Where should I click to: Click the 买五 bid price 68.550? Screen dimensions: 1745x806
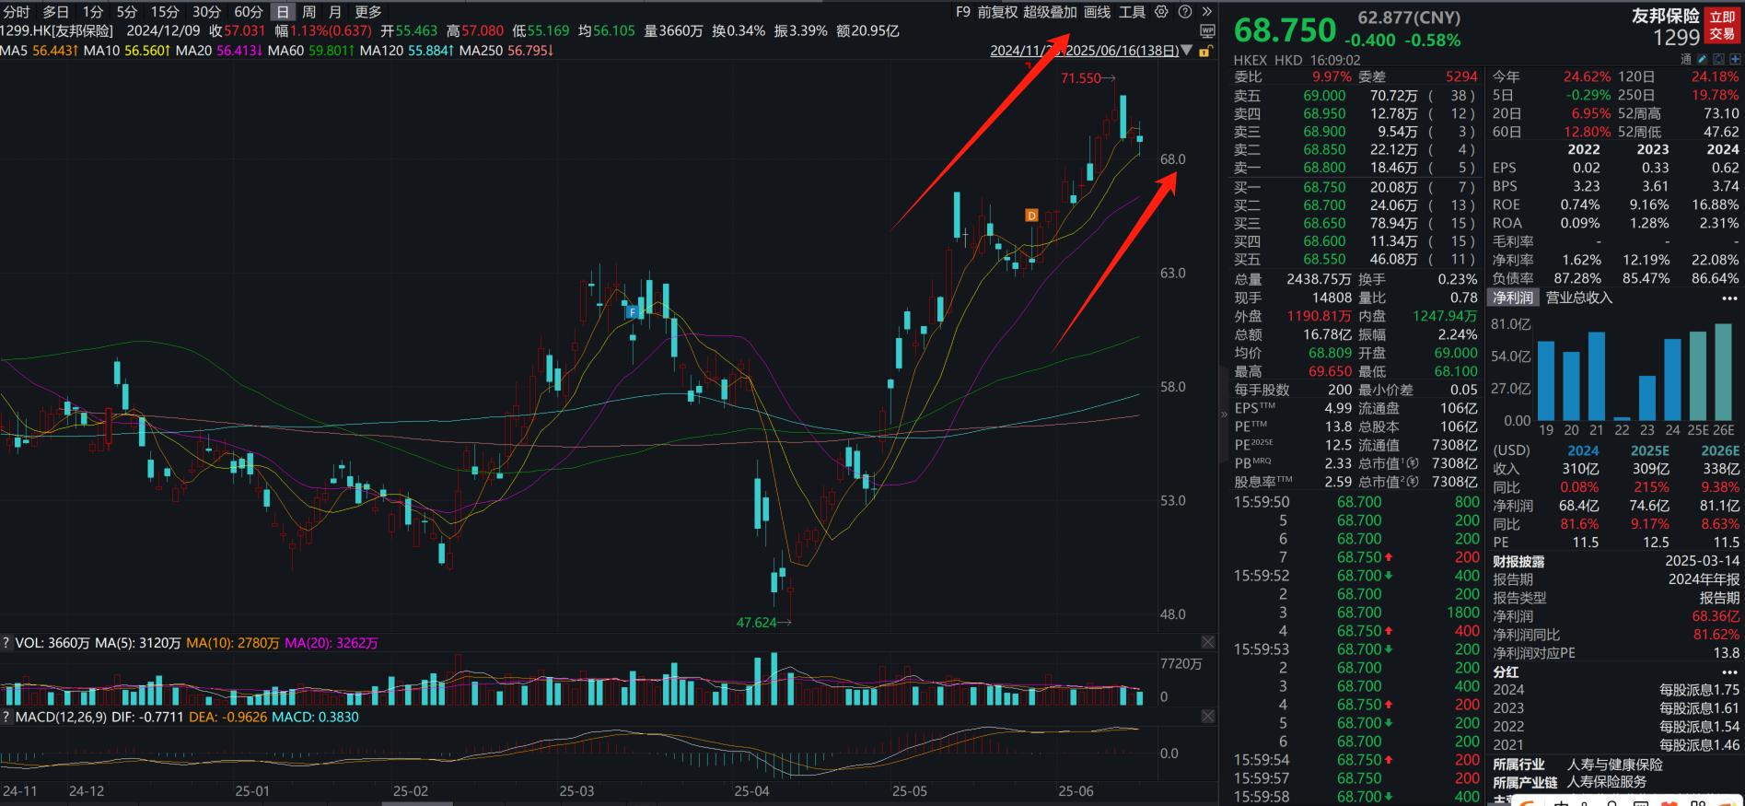[x=1324, y=260]
